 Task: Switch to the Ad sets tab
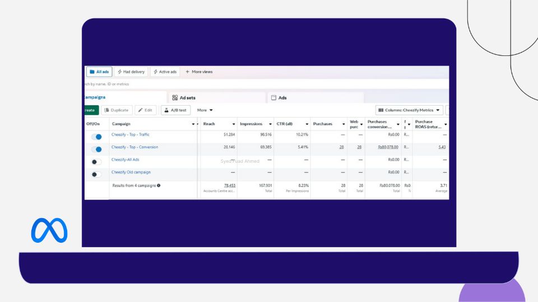[x=187, y=98]
